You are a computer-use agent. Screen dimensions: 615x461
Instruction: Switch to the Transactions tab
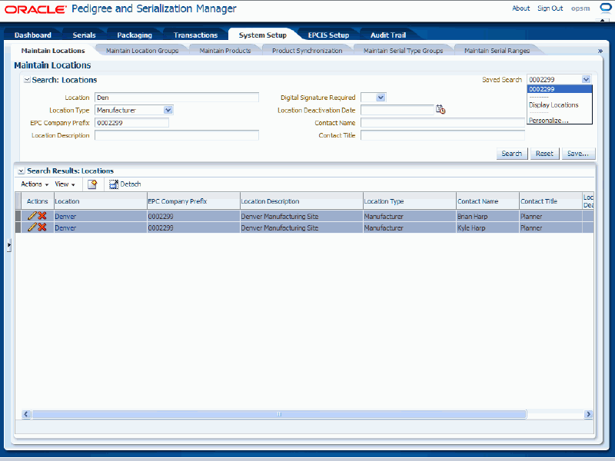pos(195,35)
